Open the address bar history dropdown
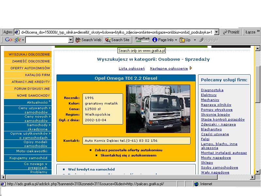The image size is (261, 196). [x=216, y=32]
